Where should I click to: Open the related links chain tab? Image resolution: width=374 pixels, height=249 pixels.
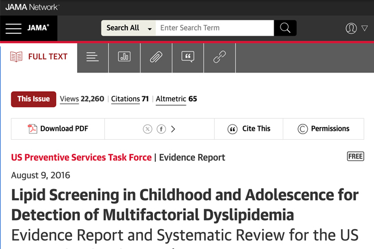(x=219, y=57)
